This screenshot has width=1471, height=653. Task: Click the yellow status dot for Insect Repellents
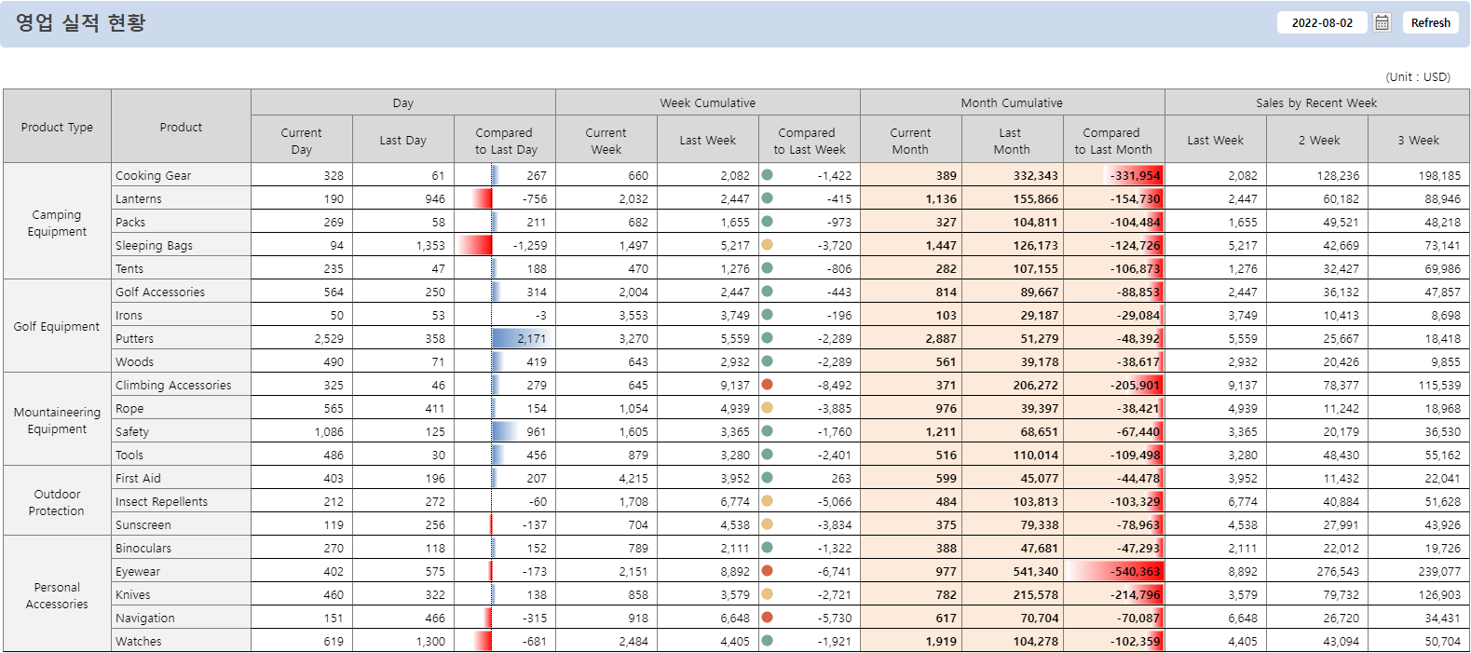(x=768, y=500)
